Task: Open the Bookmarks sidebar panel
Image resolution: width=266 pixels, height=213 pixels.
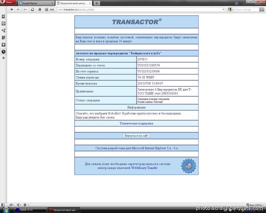Action: pyautogui.click(x=4, y=16)
